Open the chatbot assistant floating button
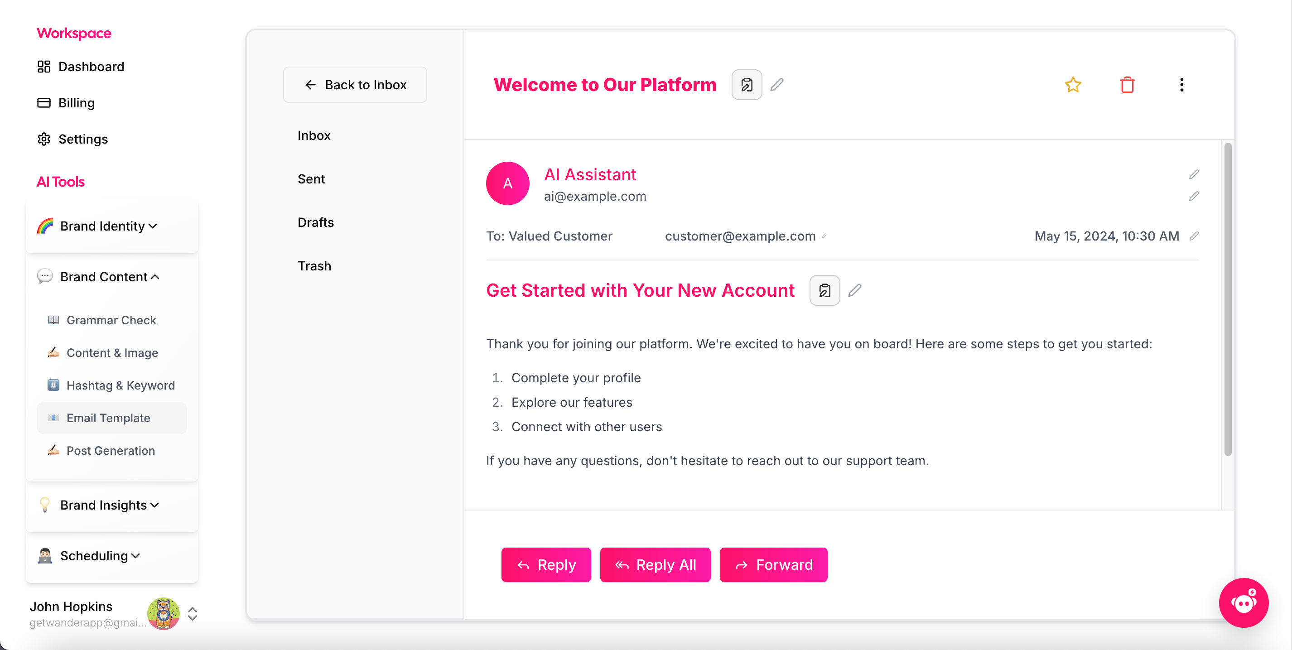 (1244, 602)
